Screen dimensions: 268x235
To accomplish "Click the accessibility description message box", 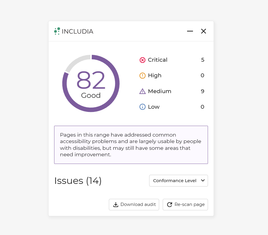I will (131, 145).
